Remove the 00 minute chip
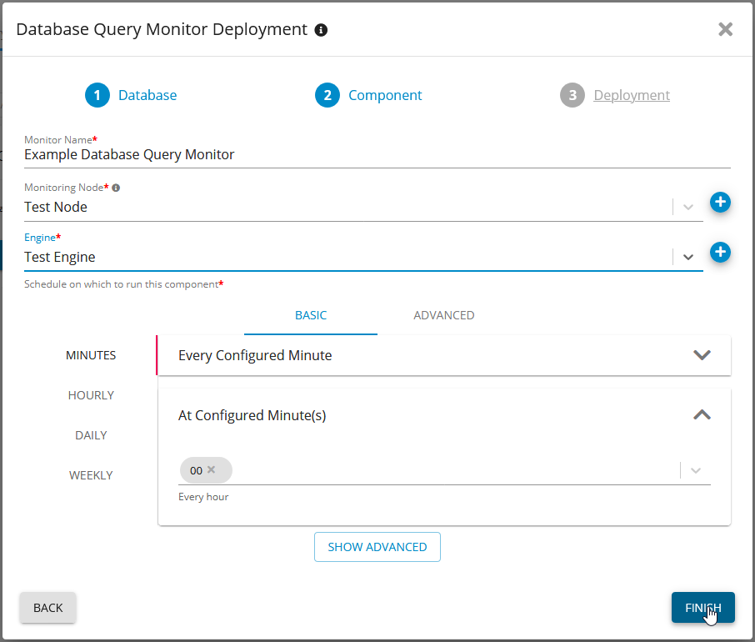755x642 pixels. (x=212, y=469)
